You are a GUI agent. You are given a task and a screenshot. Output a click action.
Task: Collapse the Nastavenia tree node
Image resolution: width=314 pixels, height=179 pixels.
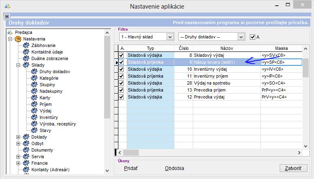pyautogui.click(x=10, y=39)
